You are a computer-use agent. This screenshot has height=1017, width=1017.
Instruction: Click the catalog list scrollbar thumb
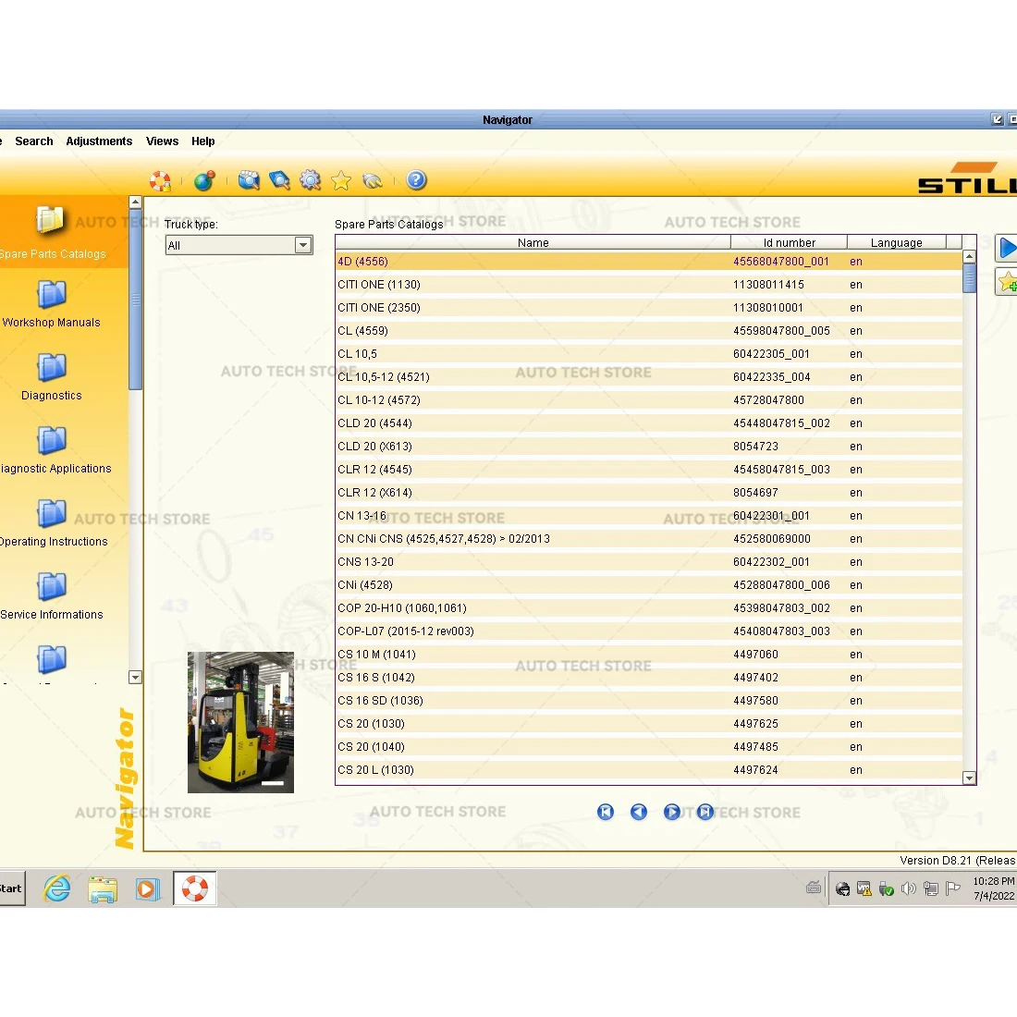(x=969, y=279)
